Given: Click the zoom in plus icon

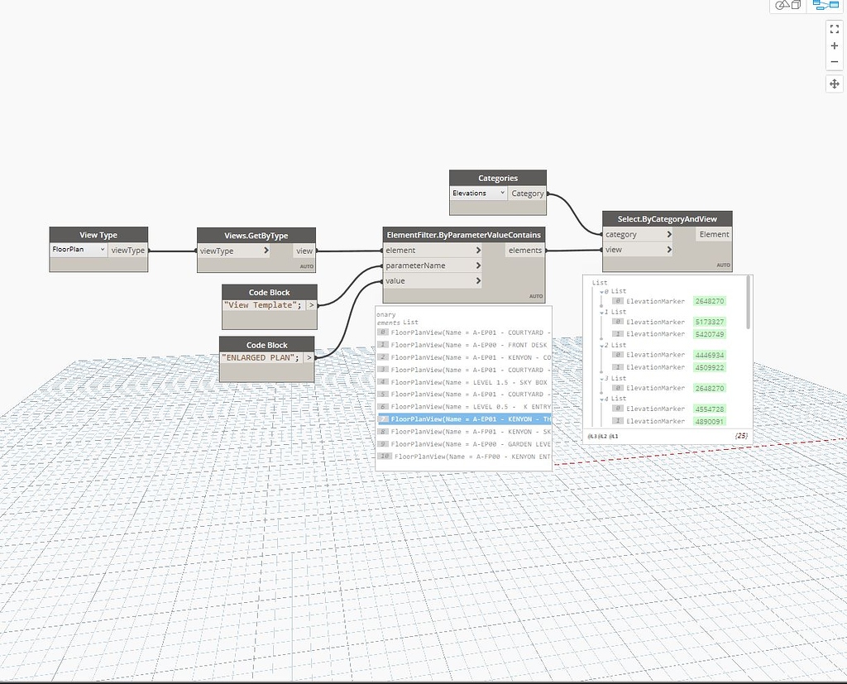Looking at the screenshot, I should [x=834, y=45].
